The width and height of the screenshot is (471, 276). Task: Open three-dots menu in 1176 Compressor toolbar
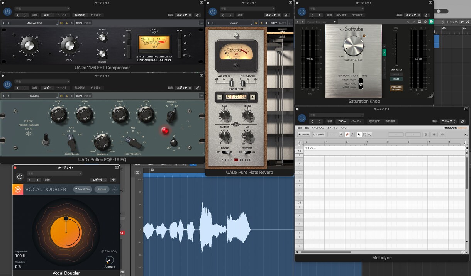(201, 23)
